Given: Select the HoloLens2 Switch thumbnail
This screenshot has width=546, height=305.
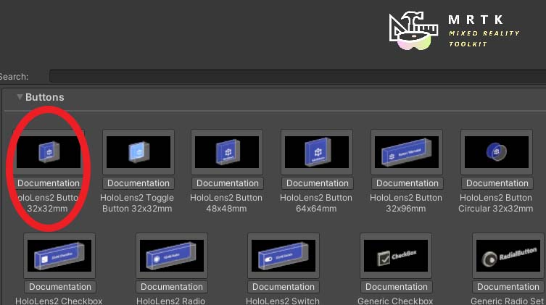Looking at the screenshot, I should [284, 256].
